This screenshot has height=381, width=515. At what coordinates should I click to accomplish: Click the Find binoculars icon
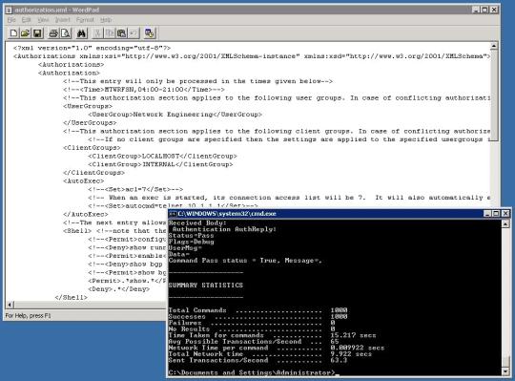[81, 33]
